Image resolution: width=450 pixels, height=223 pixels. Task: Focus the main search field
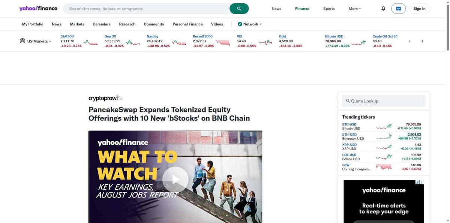tap(146, 9)
